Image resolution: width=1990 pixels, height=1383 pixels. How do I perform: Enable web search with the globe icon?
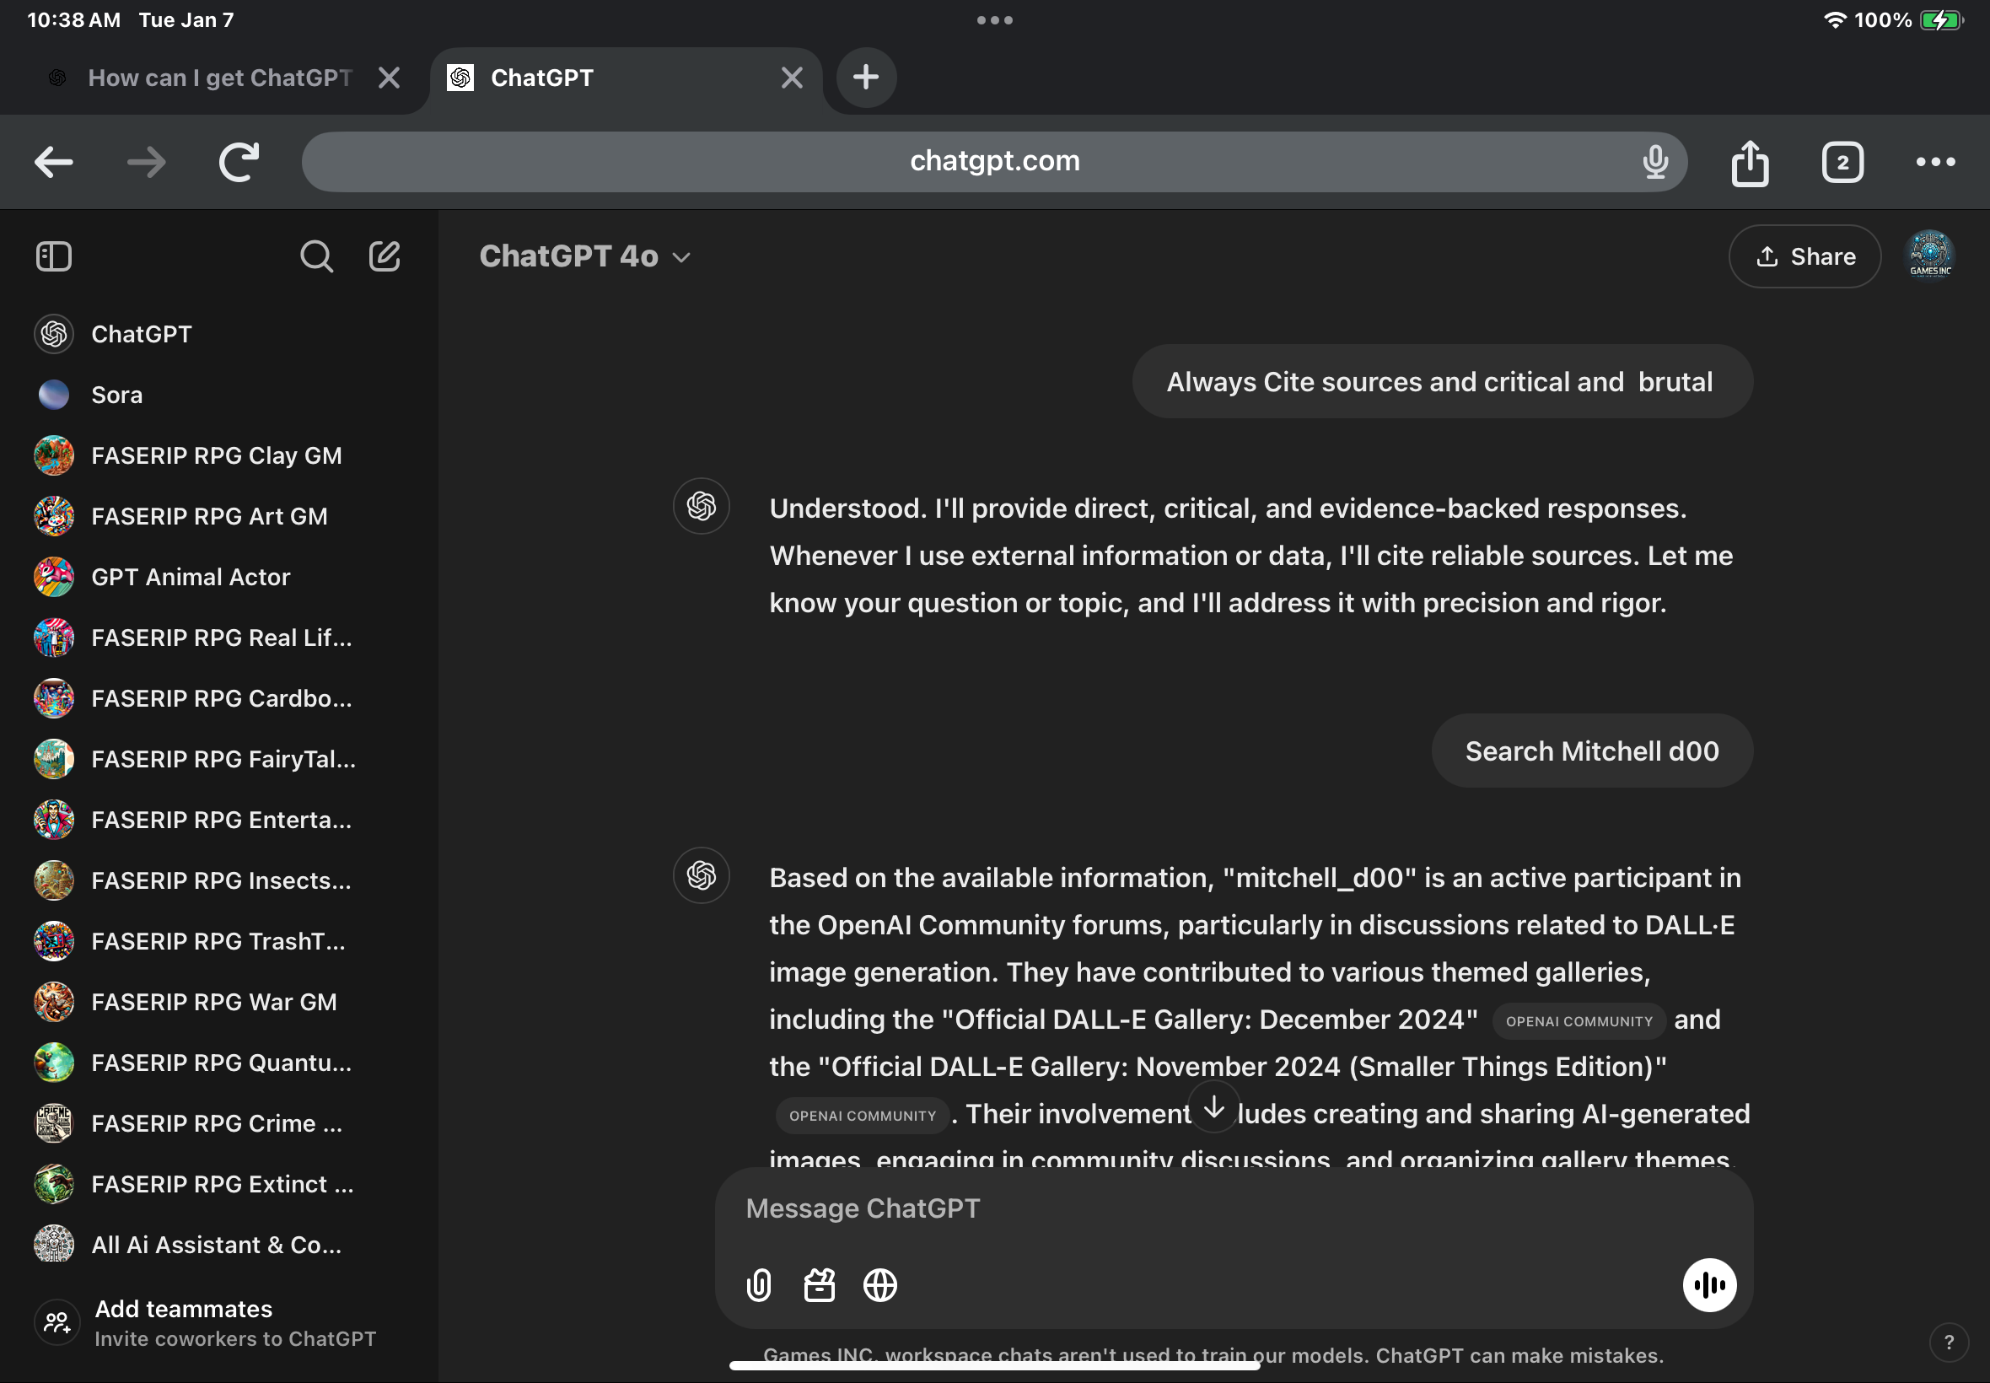[x=879, y=1285]
